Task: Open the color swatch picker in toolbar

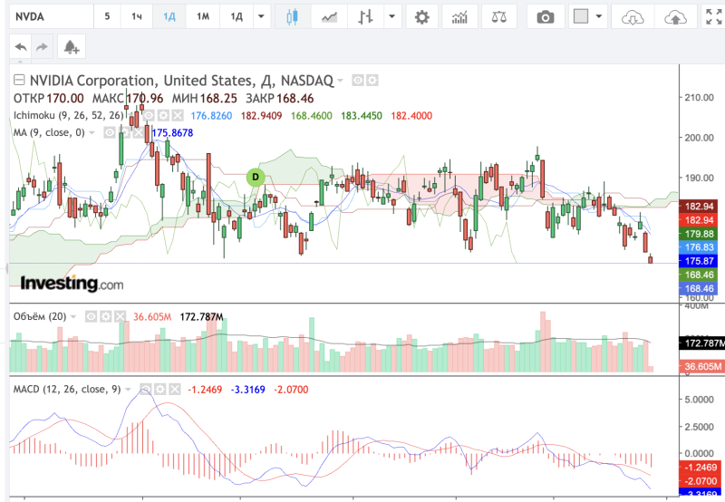Action: (x=582, y=17)
